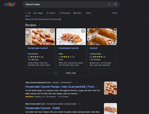The height and width of the screenshot is (114, 149).
Task: Open the More search categories dropdown
Action: coord(88,13)
